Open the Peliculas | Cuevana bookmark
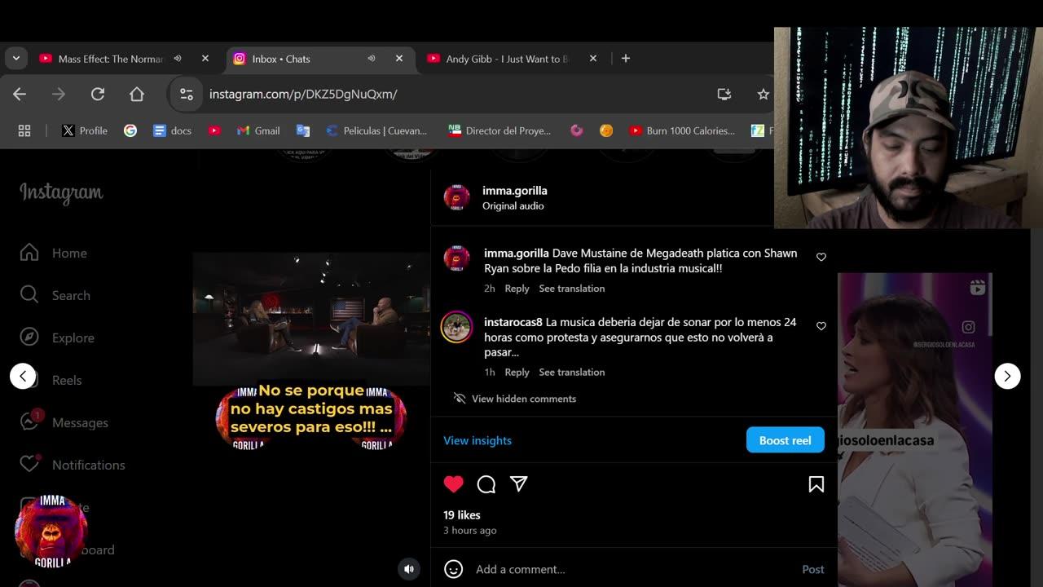The height and width of the screenshot is (587, 1043). pos(376,130)
